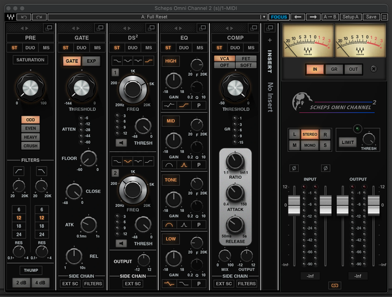Audition DS2 band 1 speaker icon
The width and height of the screenshot is (392, 297).
(121, 143)
